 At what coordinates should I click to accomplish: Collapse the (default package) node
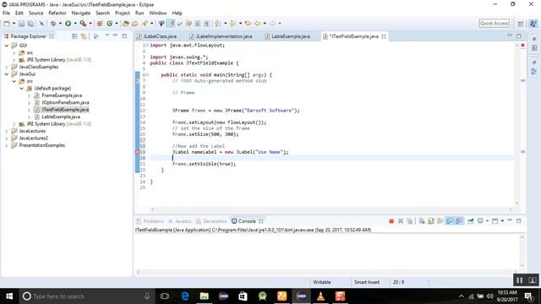22,88
